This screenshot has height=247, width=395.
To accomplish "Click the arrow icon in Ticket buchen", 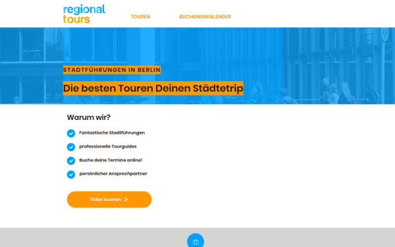I will [x=126, y=200].
